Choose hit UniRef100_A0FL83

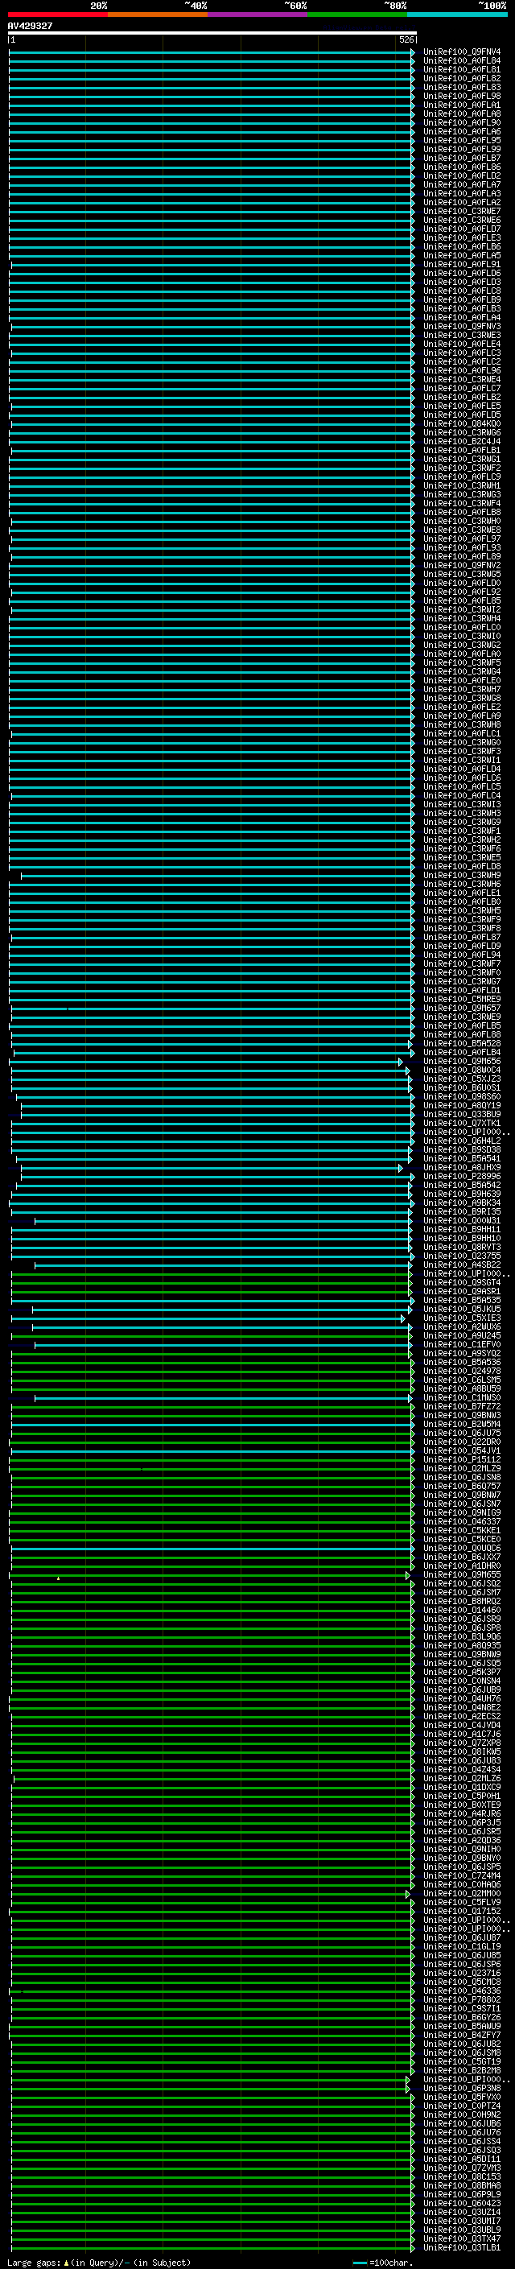click(x=462, y=87)
